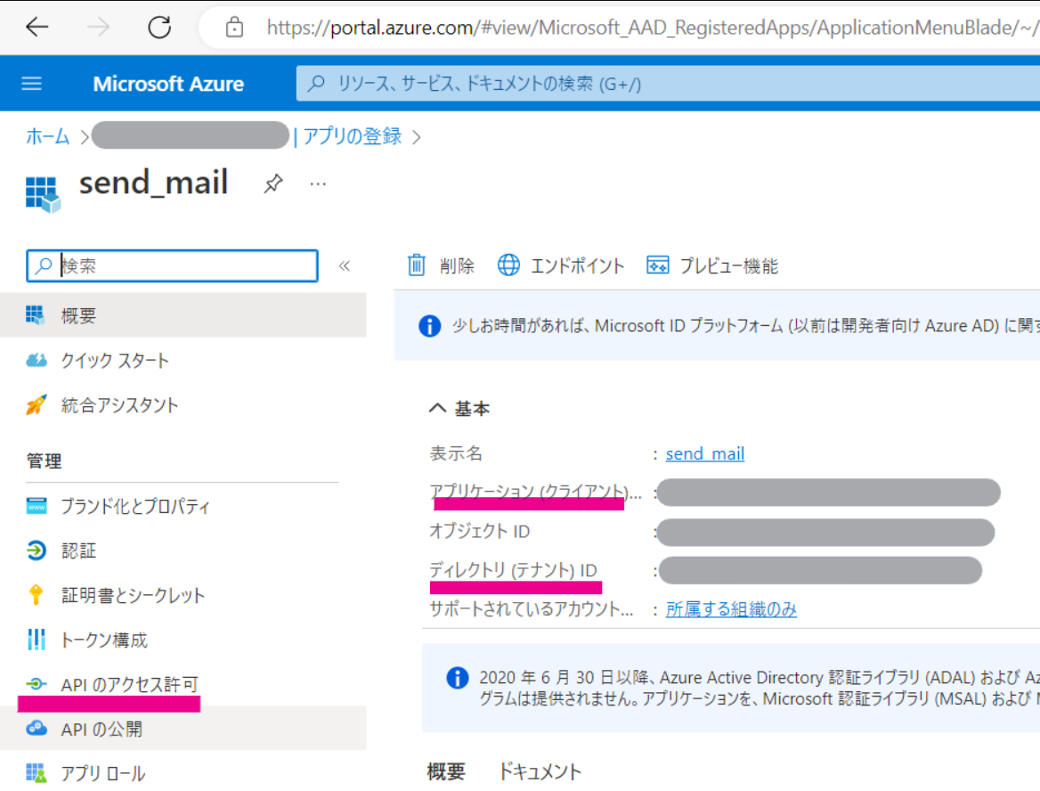Click the 所属する組織のみ link
This screenshot has width=1040, height=791.
(731, 609)
